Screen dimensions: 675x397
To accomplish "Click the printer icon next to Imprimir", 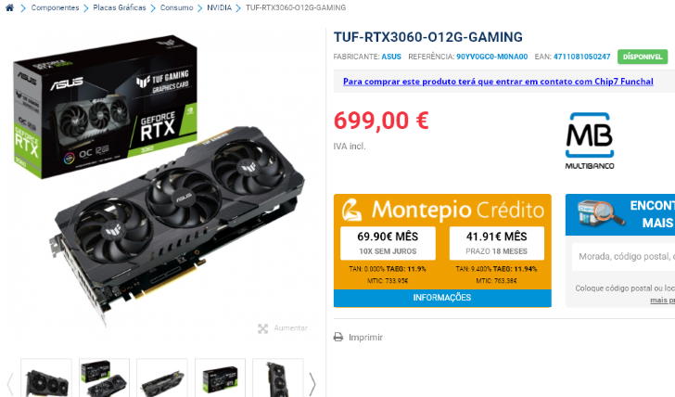I will pyautogui.click(x=338, y=337).
